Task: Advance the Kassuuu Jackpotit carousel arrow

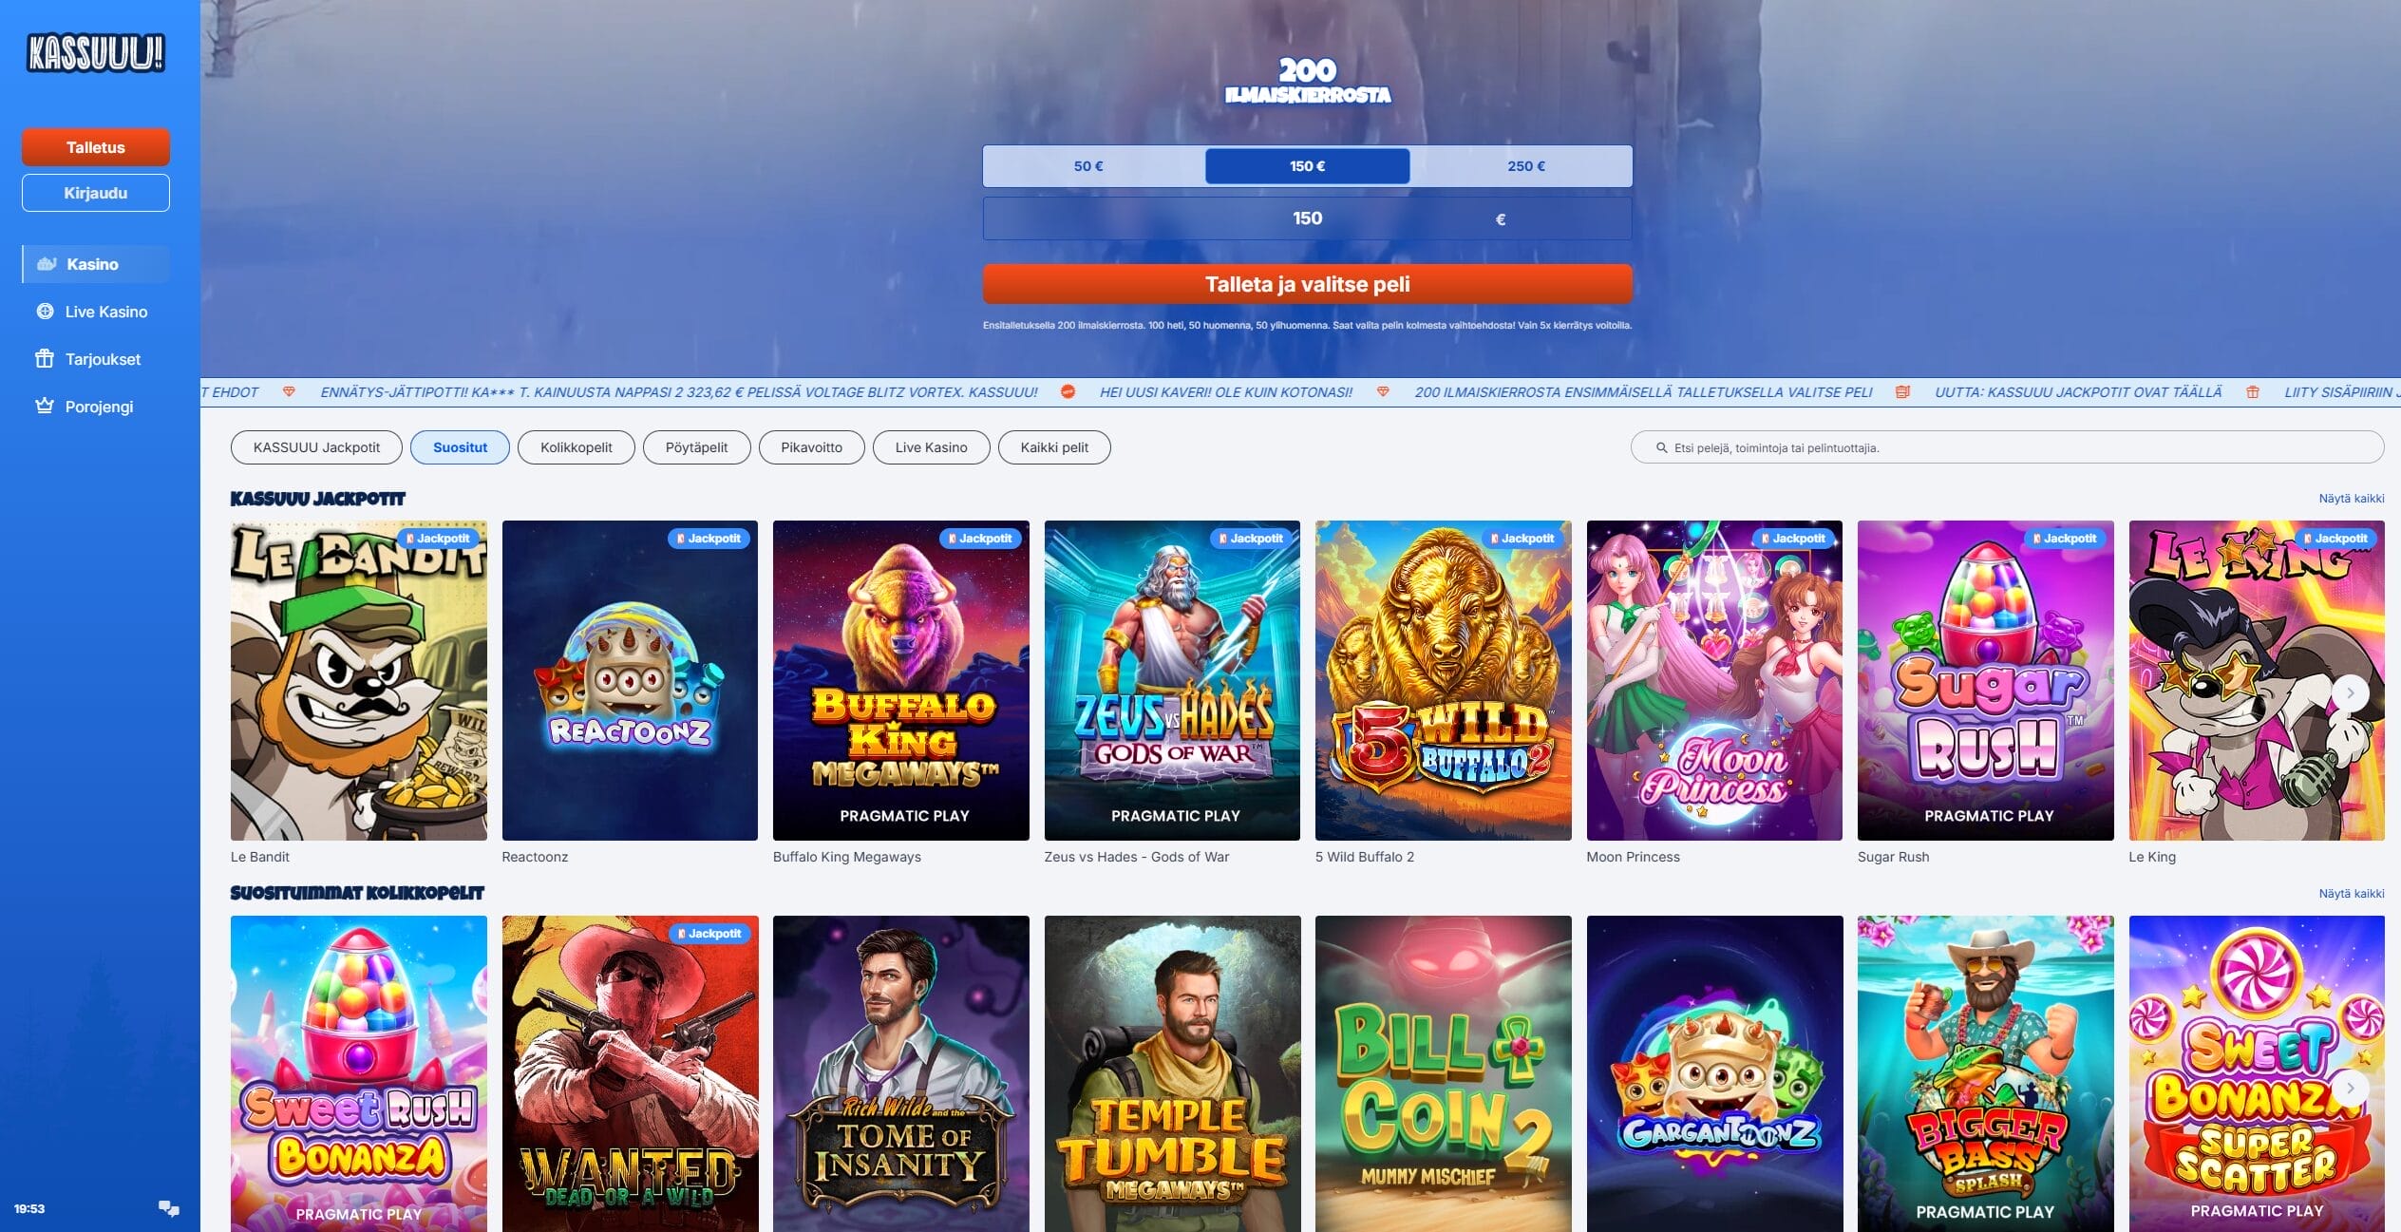Action: click(x=2351, y=693)
